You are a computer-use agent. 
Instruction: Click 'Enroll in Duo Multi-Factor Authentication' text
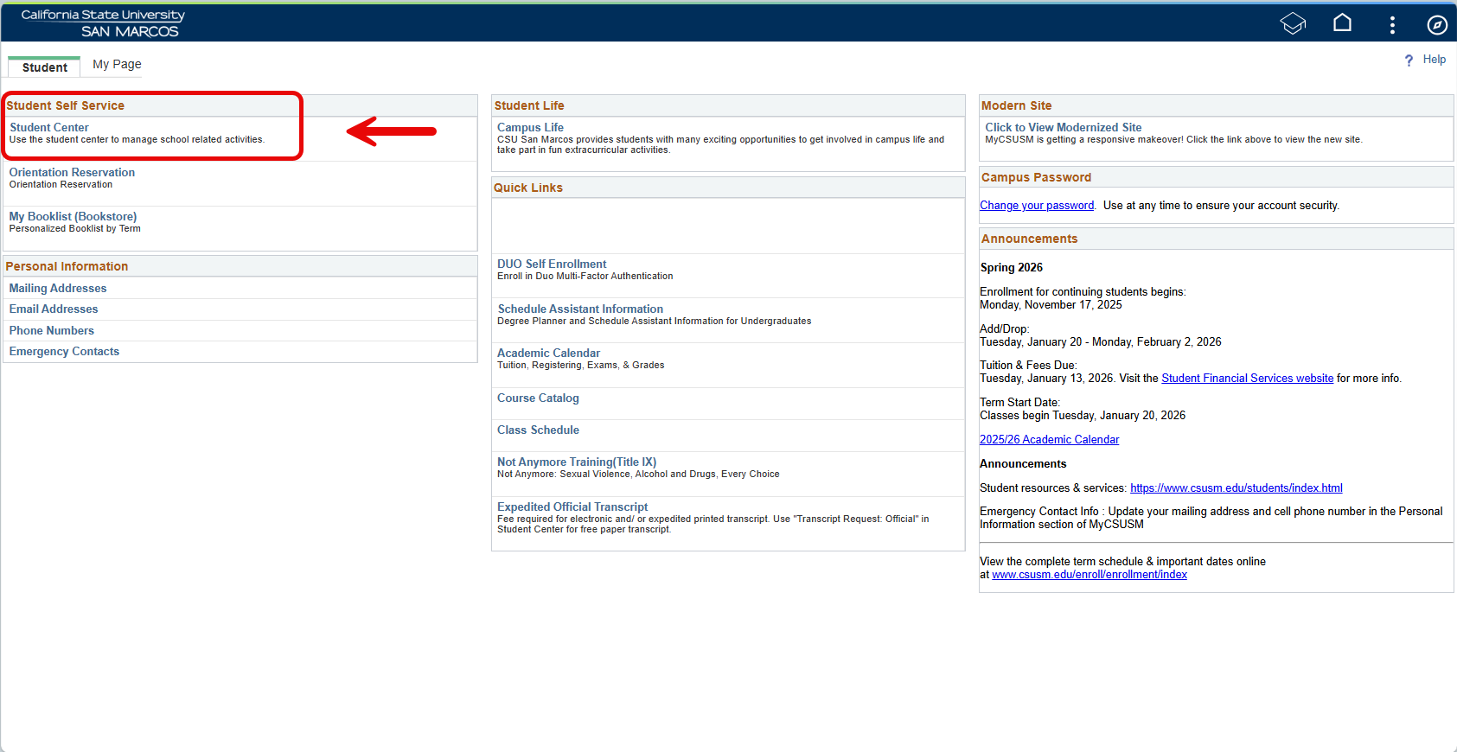(585, 276)
